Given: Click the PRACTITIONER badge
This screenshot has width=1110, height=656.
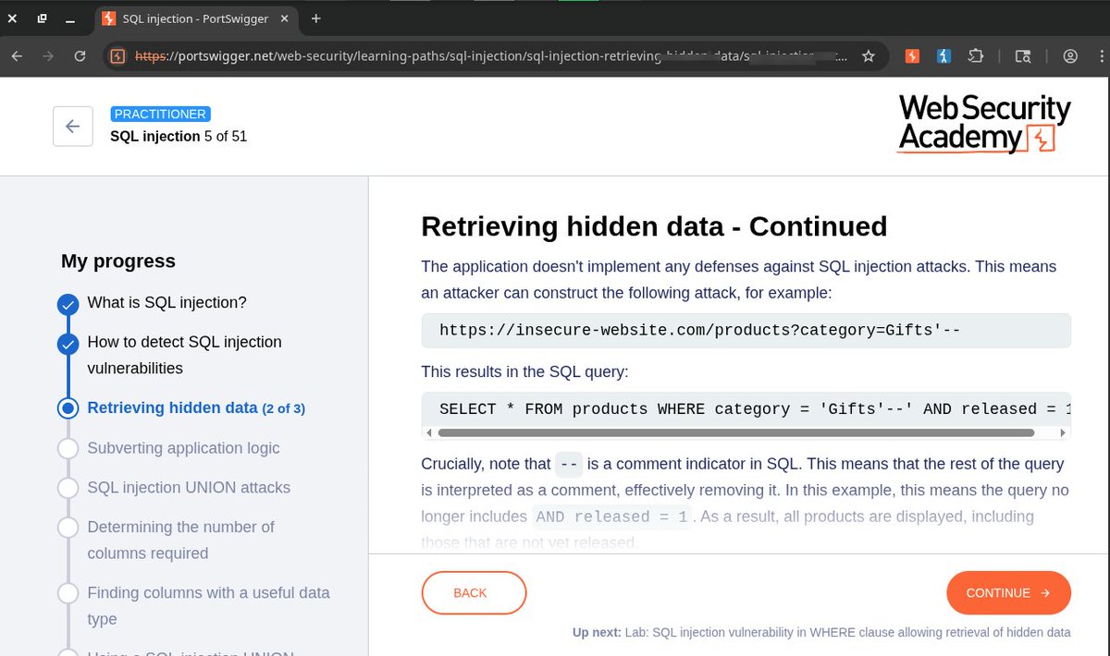Looking at the screenshot, I should 160,115.
